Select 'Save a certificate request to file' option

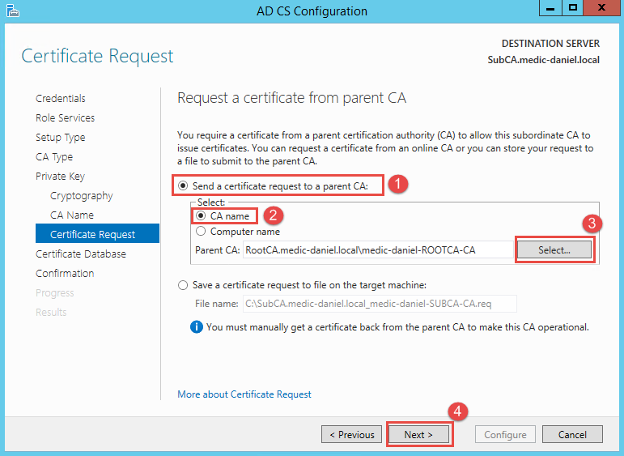[x=184, y=285]
